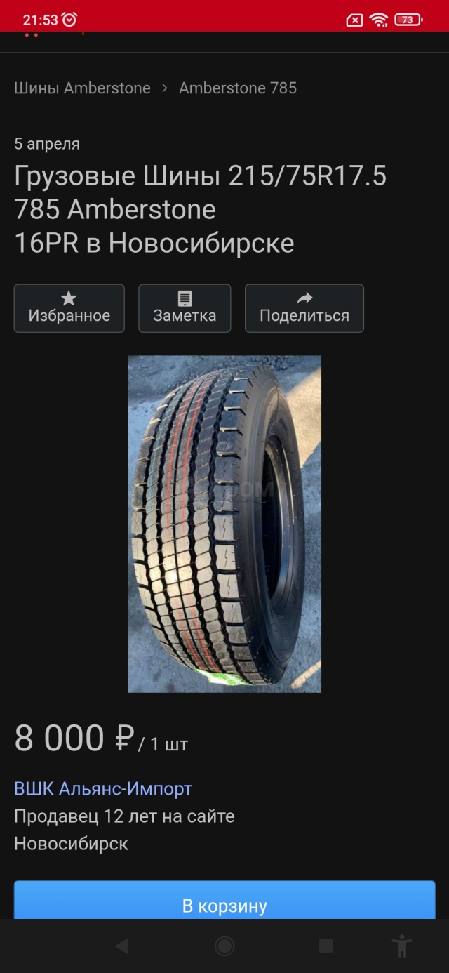Viewport: 449px width, 973px height.
Task: Open seller ВШК Альянс-Импорт page
Action: tap(103, 788)
